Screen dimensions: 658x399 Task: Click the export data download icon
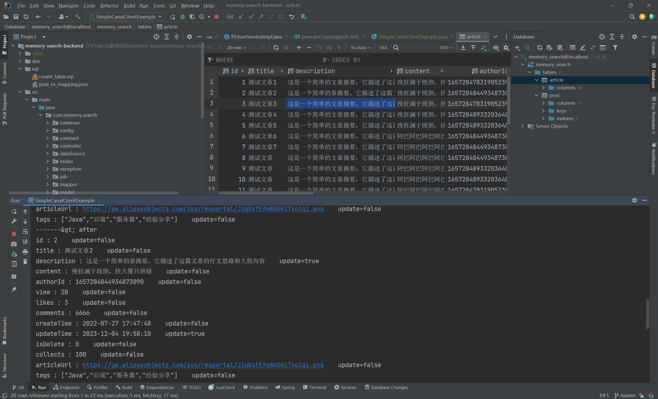pos(463,47)
